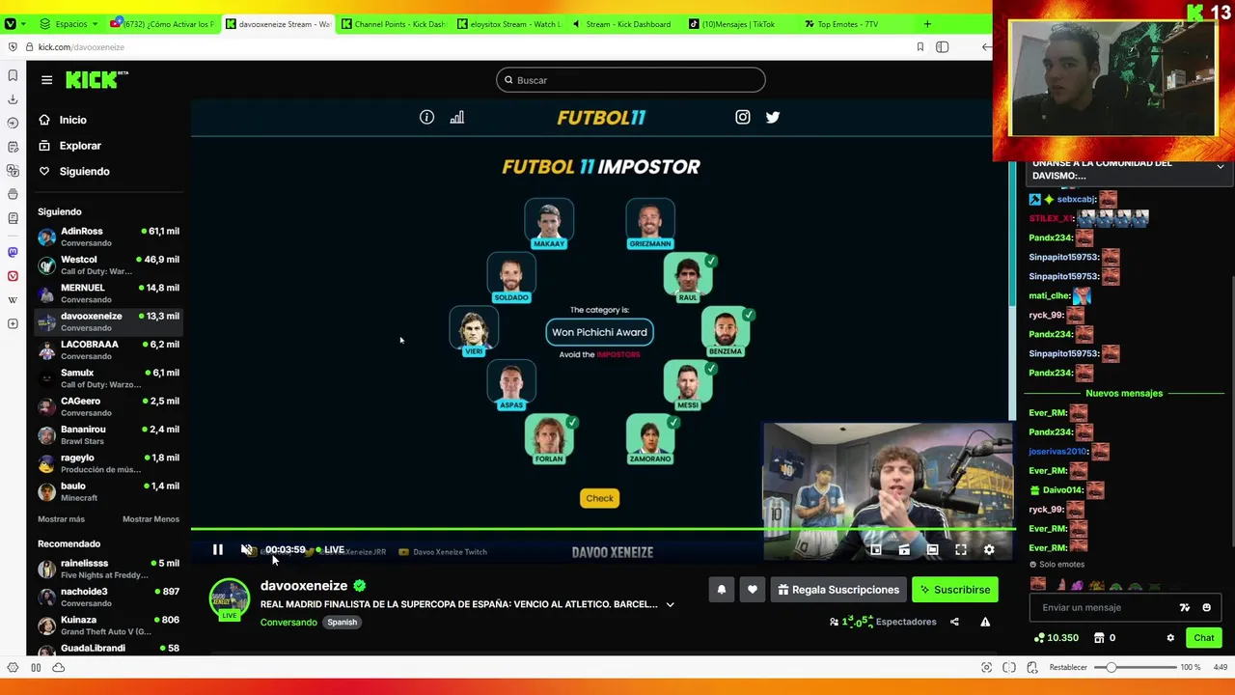This screenshot has width=1235, height=695.
Task: Select Griezmann player card
Action: (x=649, y=224)
